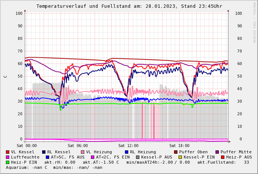The width and height of the screenshot is (258, 174).
Task: Click the purple Puffer Mitte legend swatch
Action: tap(217, 152)
